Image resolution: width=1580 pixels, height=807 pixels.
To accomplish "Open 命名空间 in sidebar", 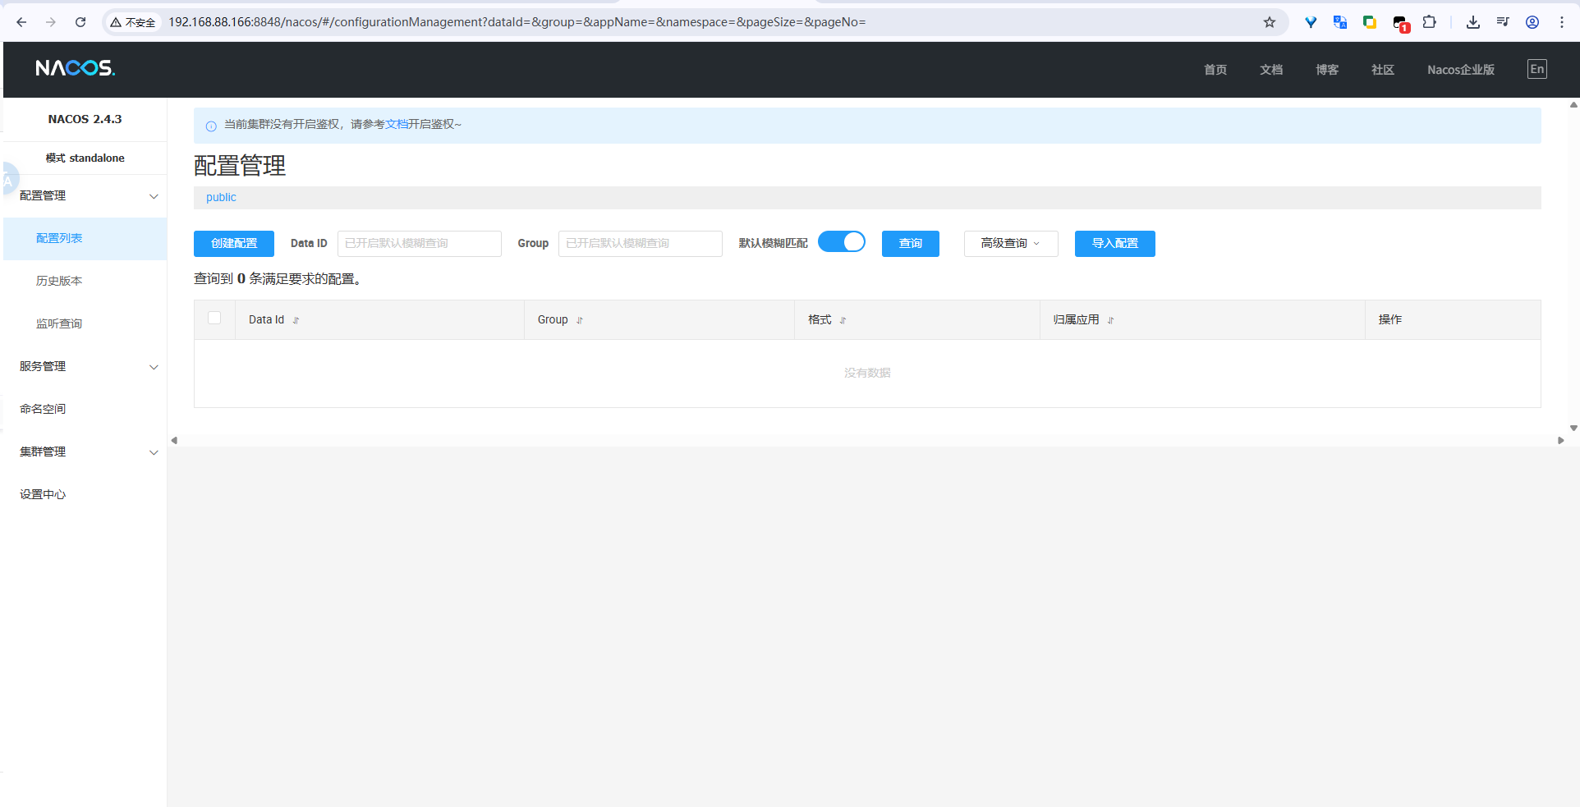I will pos(43,409).
